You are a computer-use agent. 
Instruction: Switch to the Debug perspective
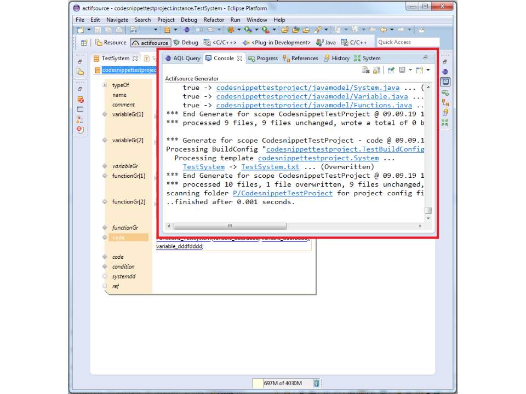(x=186, y=43)
